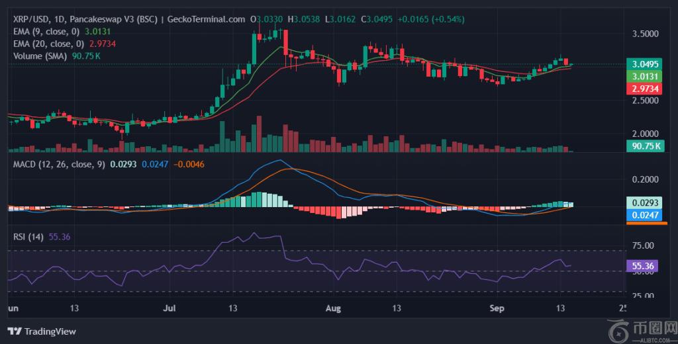The image size is (678, 344).
Task: Open the RSI (14) indicator legend
Action: point(28,237)
